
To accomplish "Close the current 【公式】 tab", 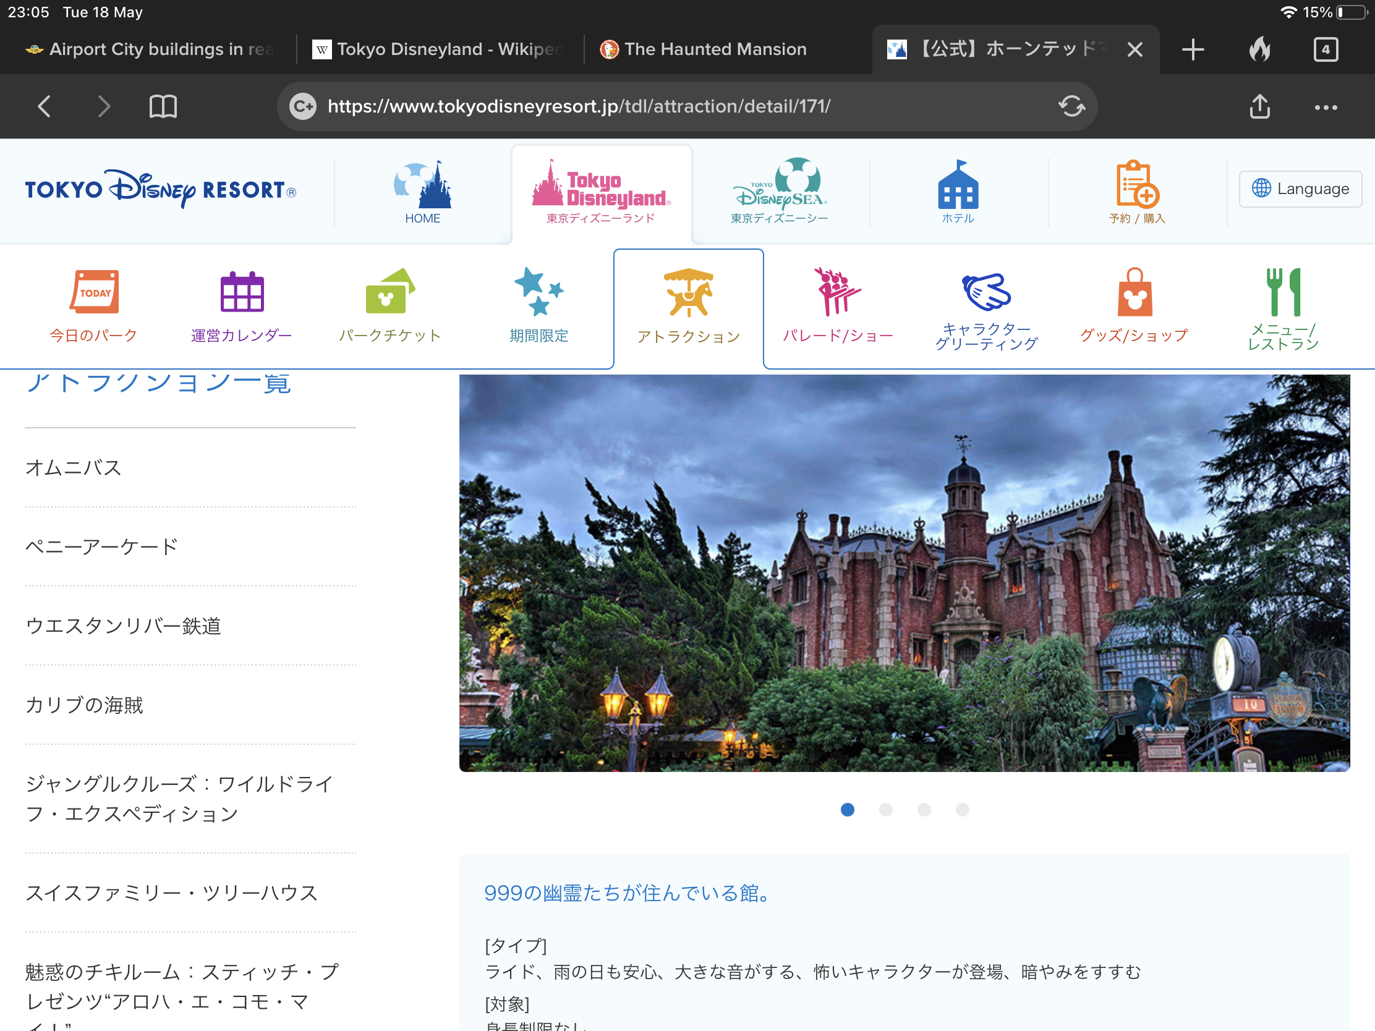I will [x=1134, y=49].
